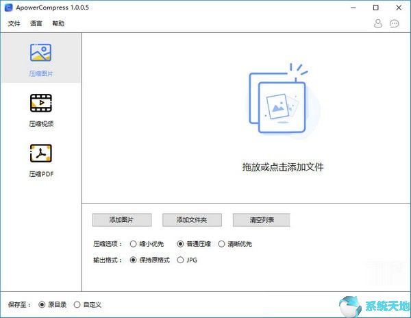Open the 压缩视频 video compression icon
The image size is (411, 318).
tap(40, 103)
